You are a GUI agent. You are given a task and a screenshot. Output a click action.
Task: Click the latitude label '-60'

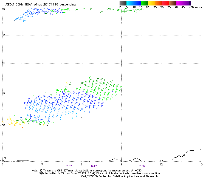[x=2, y=9]
